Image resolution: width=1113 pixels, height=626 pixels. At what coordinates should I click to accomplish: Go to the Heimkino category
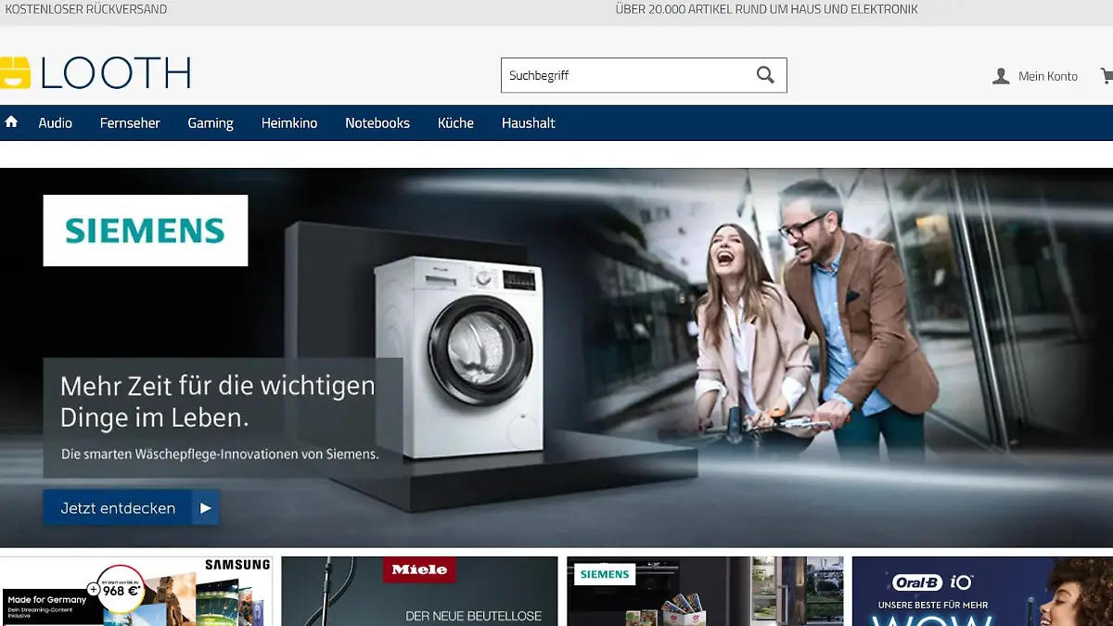coord(289,123)
